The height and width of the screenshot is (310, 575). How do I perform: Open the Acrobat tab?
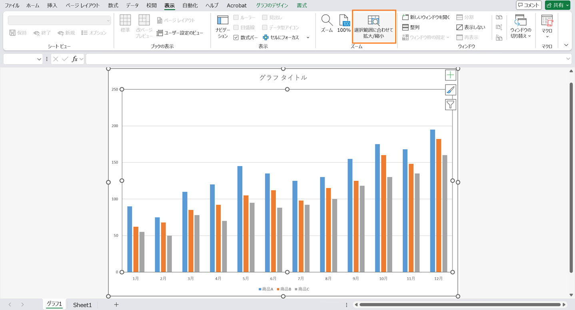point(237,6)
